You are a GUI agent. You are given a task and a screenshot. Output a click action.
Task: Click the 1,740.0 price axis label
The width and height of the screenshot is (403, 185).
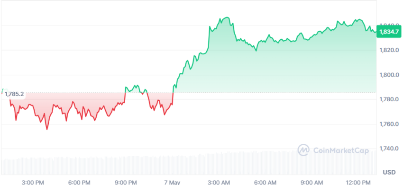click(389, 149)
